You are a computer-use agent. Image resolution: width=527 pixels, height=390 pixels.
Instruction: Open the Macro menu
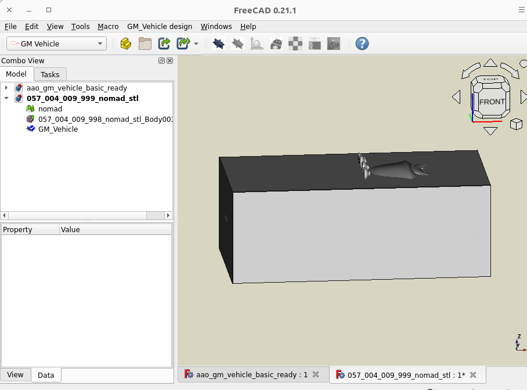(108, 27)
